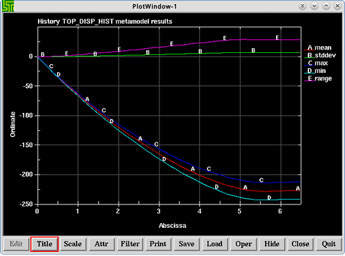
Task: Click the '3' x-axis tick label
Action: point(159,211)
